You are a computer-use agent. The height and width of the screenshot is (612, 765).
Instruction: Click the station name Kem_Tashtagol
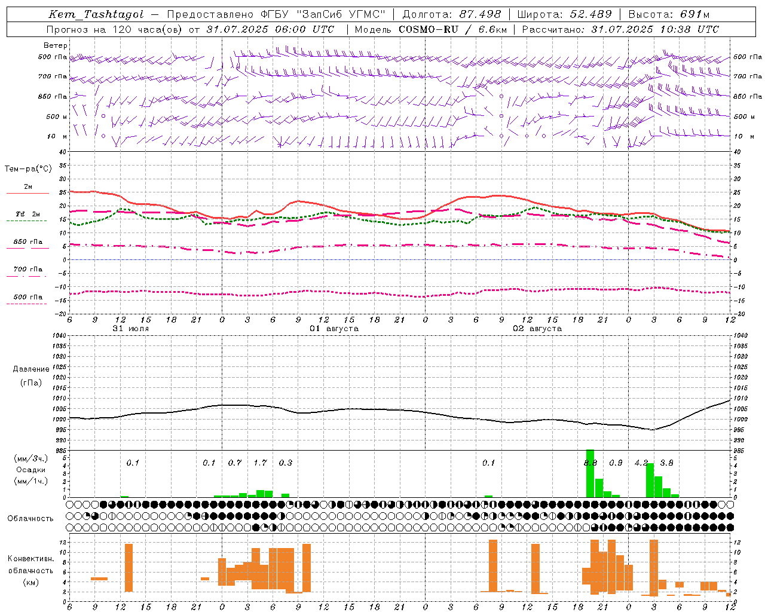point(96,14)
